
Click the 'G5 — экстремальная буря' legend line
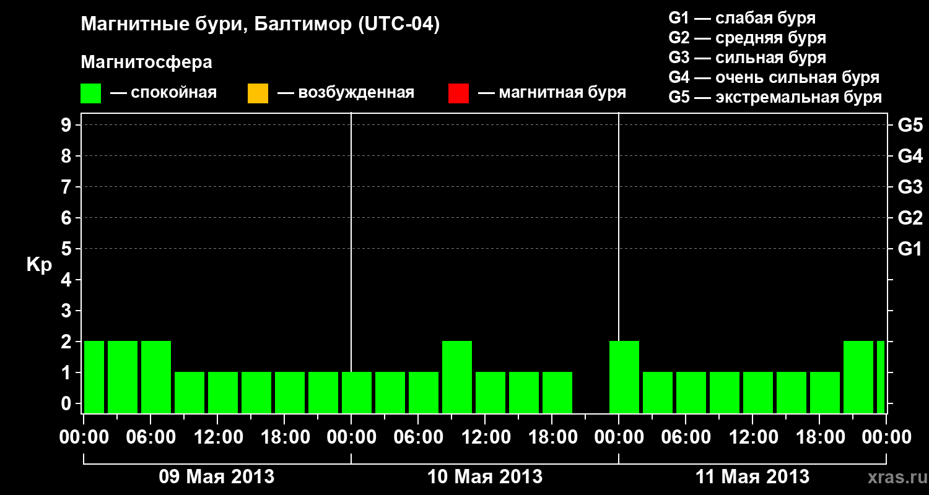point(775,97)
